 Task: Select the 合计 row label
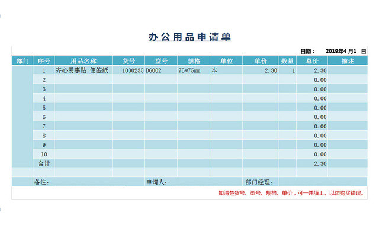[44, 163]
